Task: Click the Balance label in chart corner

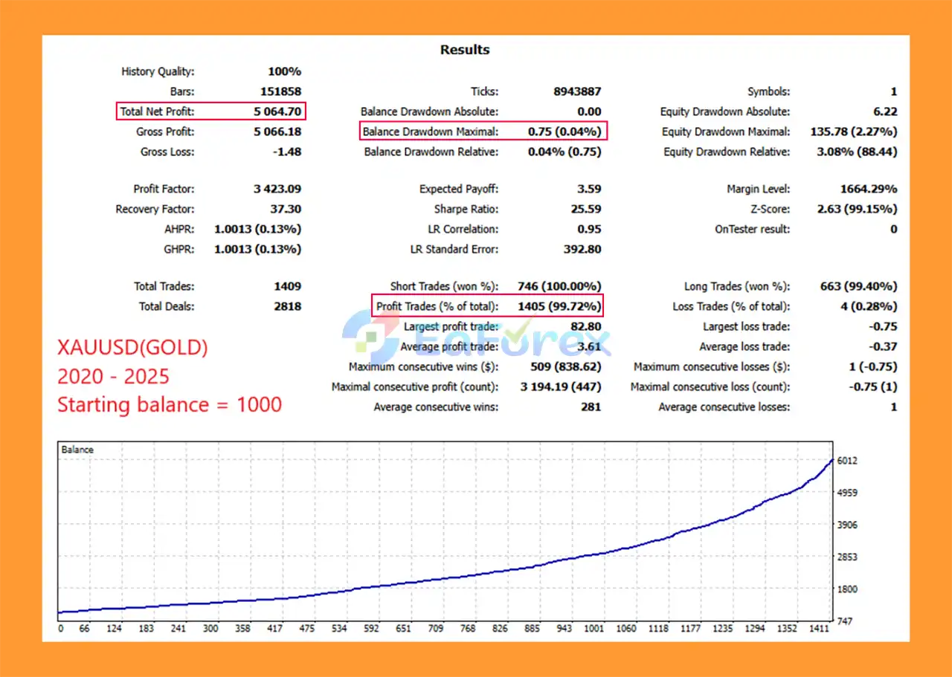Action: click(x=77, y=450)
